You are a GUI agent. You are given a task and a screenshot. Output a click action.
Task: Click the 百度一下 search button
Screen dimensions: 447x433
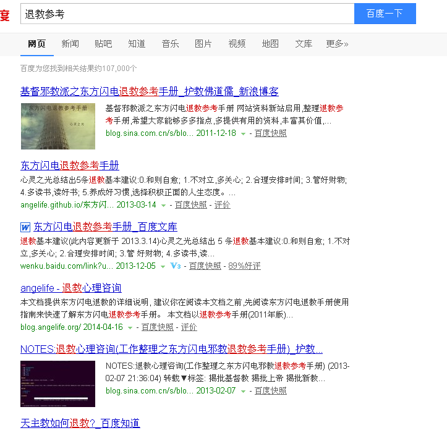coord(385,14)
